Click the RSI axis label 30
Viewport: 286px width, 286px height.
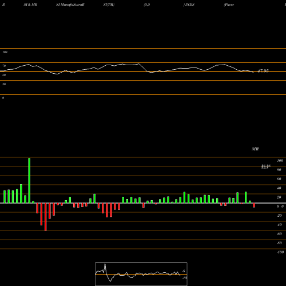(4, 84)
